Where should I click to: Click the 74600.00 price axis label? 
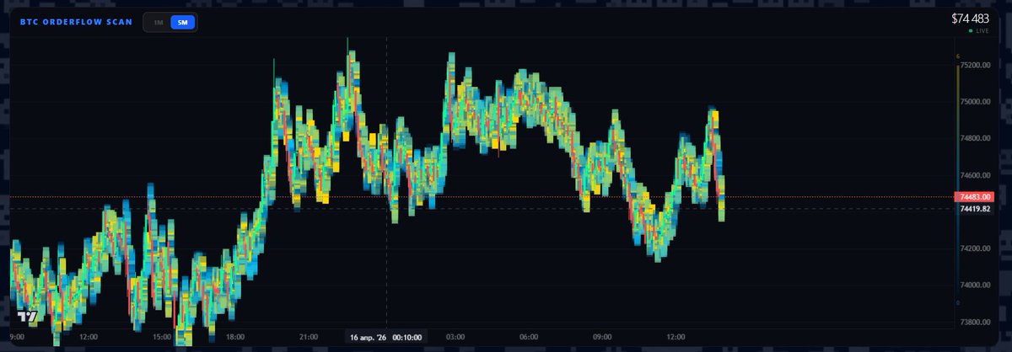(x=976, y=175)
